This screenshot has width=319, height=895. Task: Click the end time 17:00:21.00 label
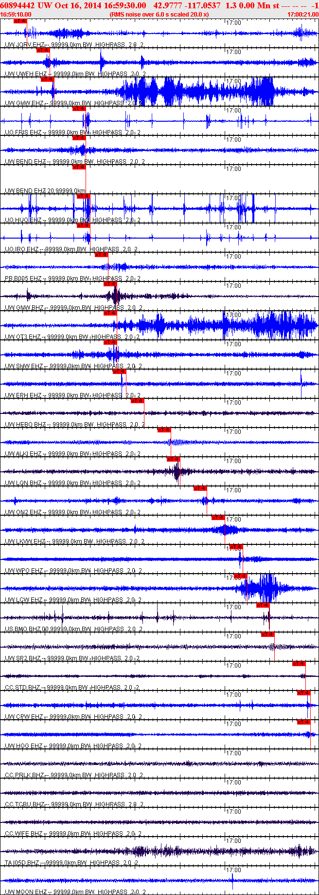click(303, 15)
